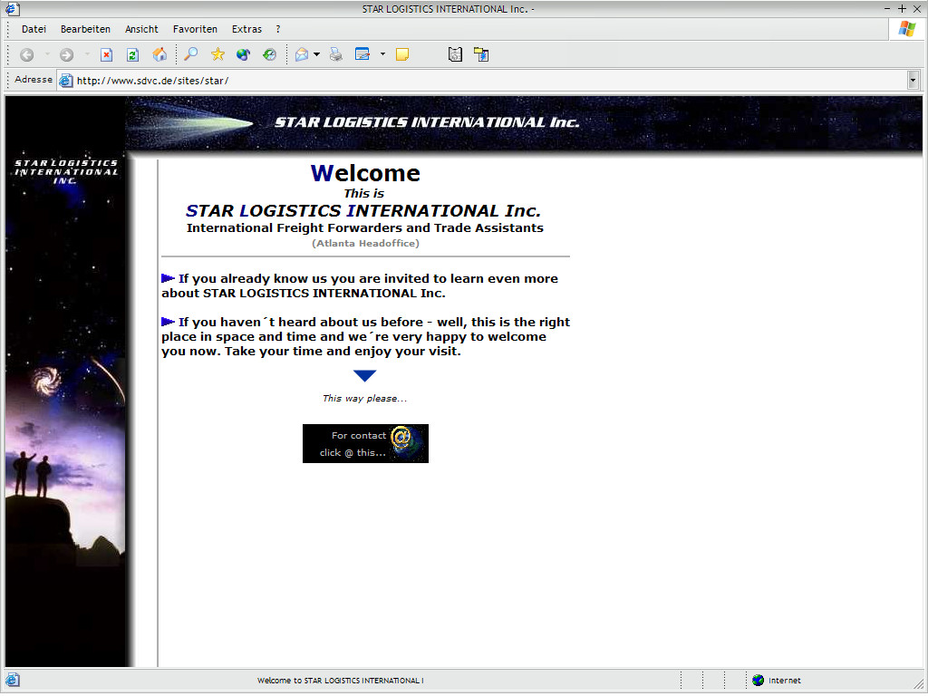Viewport: 928px width, 696px height.
Task: Refresh the page with the Refresh icon
Action: point(132,55)
